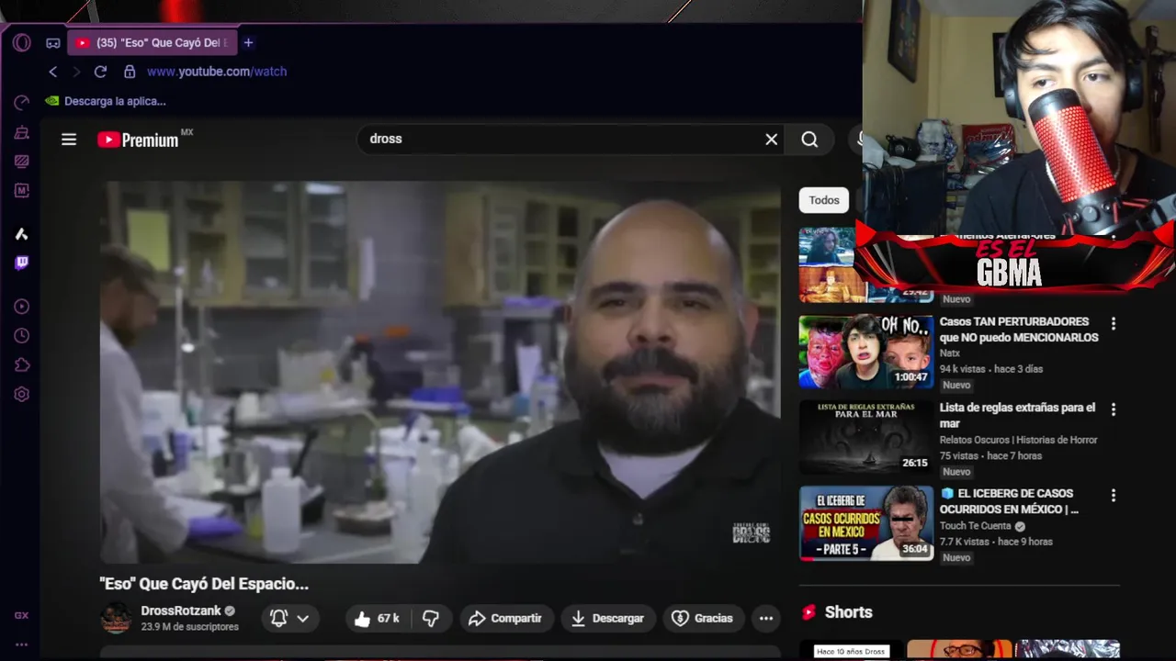
Task: Click the GX logo at sidebar bottom
Action: click(21, 616)
